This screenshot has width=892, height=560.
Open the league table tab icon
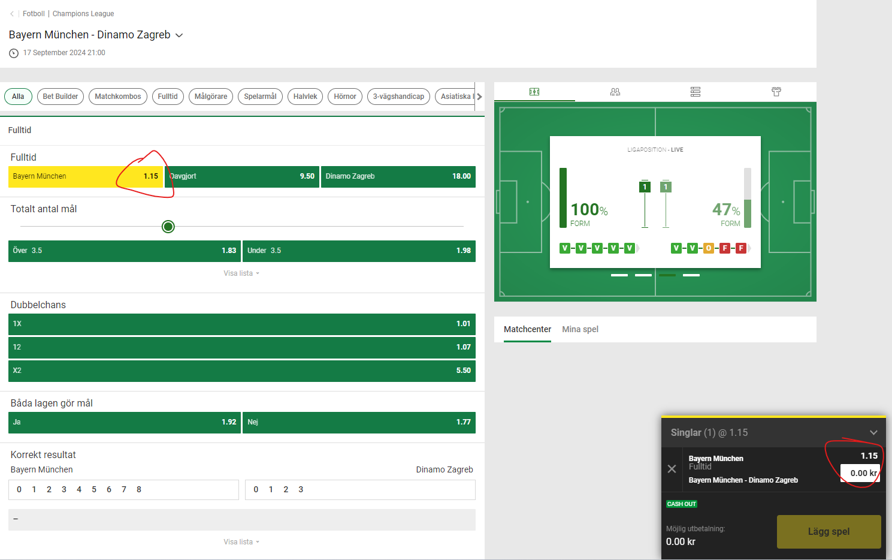(x=696, y=92)
